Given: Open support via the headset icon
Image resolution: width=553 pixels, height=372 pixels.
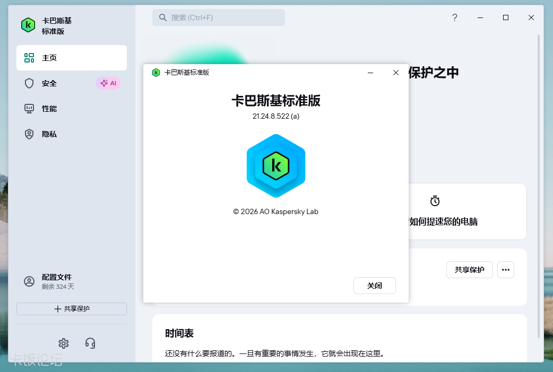Looking at the screenshot, I should (x=90, y=343).
